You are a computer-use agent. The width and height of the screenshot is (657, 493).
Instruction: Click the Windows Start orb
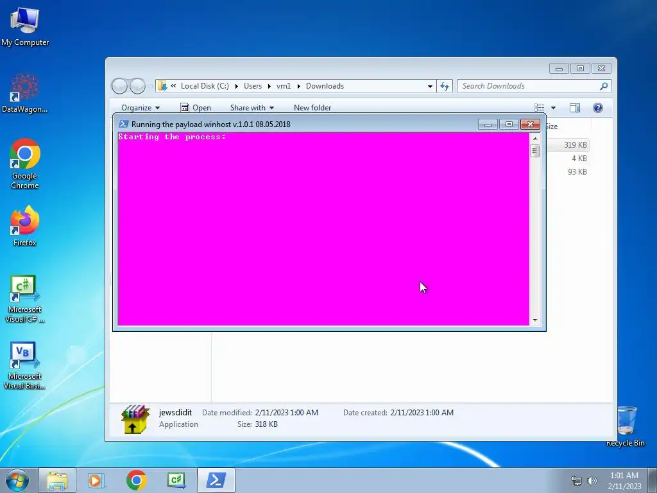click(x=17, y=480)
